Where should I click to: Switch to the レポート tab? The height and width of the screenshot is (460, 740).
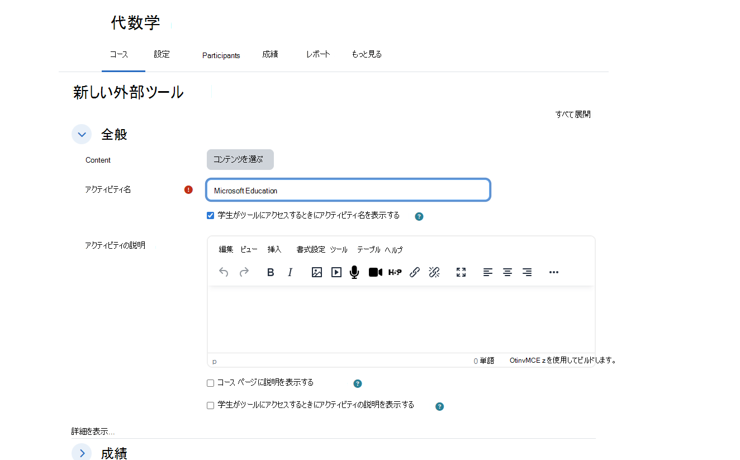(x=318, y=54)
